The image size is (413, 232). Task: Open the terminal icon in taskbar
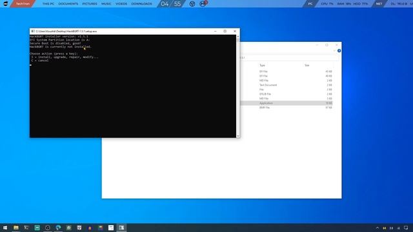click(26, 227)
